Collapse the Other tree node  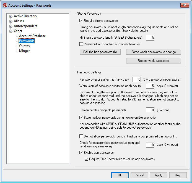(x=11, y=31)
